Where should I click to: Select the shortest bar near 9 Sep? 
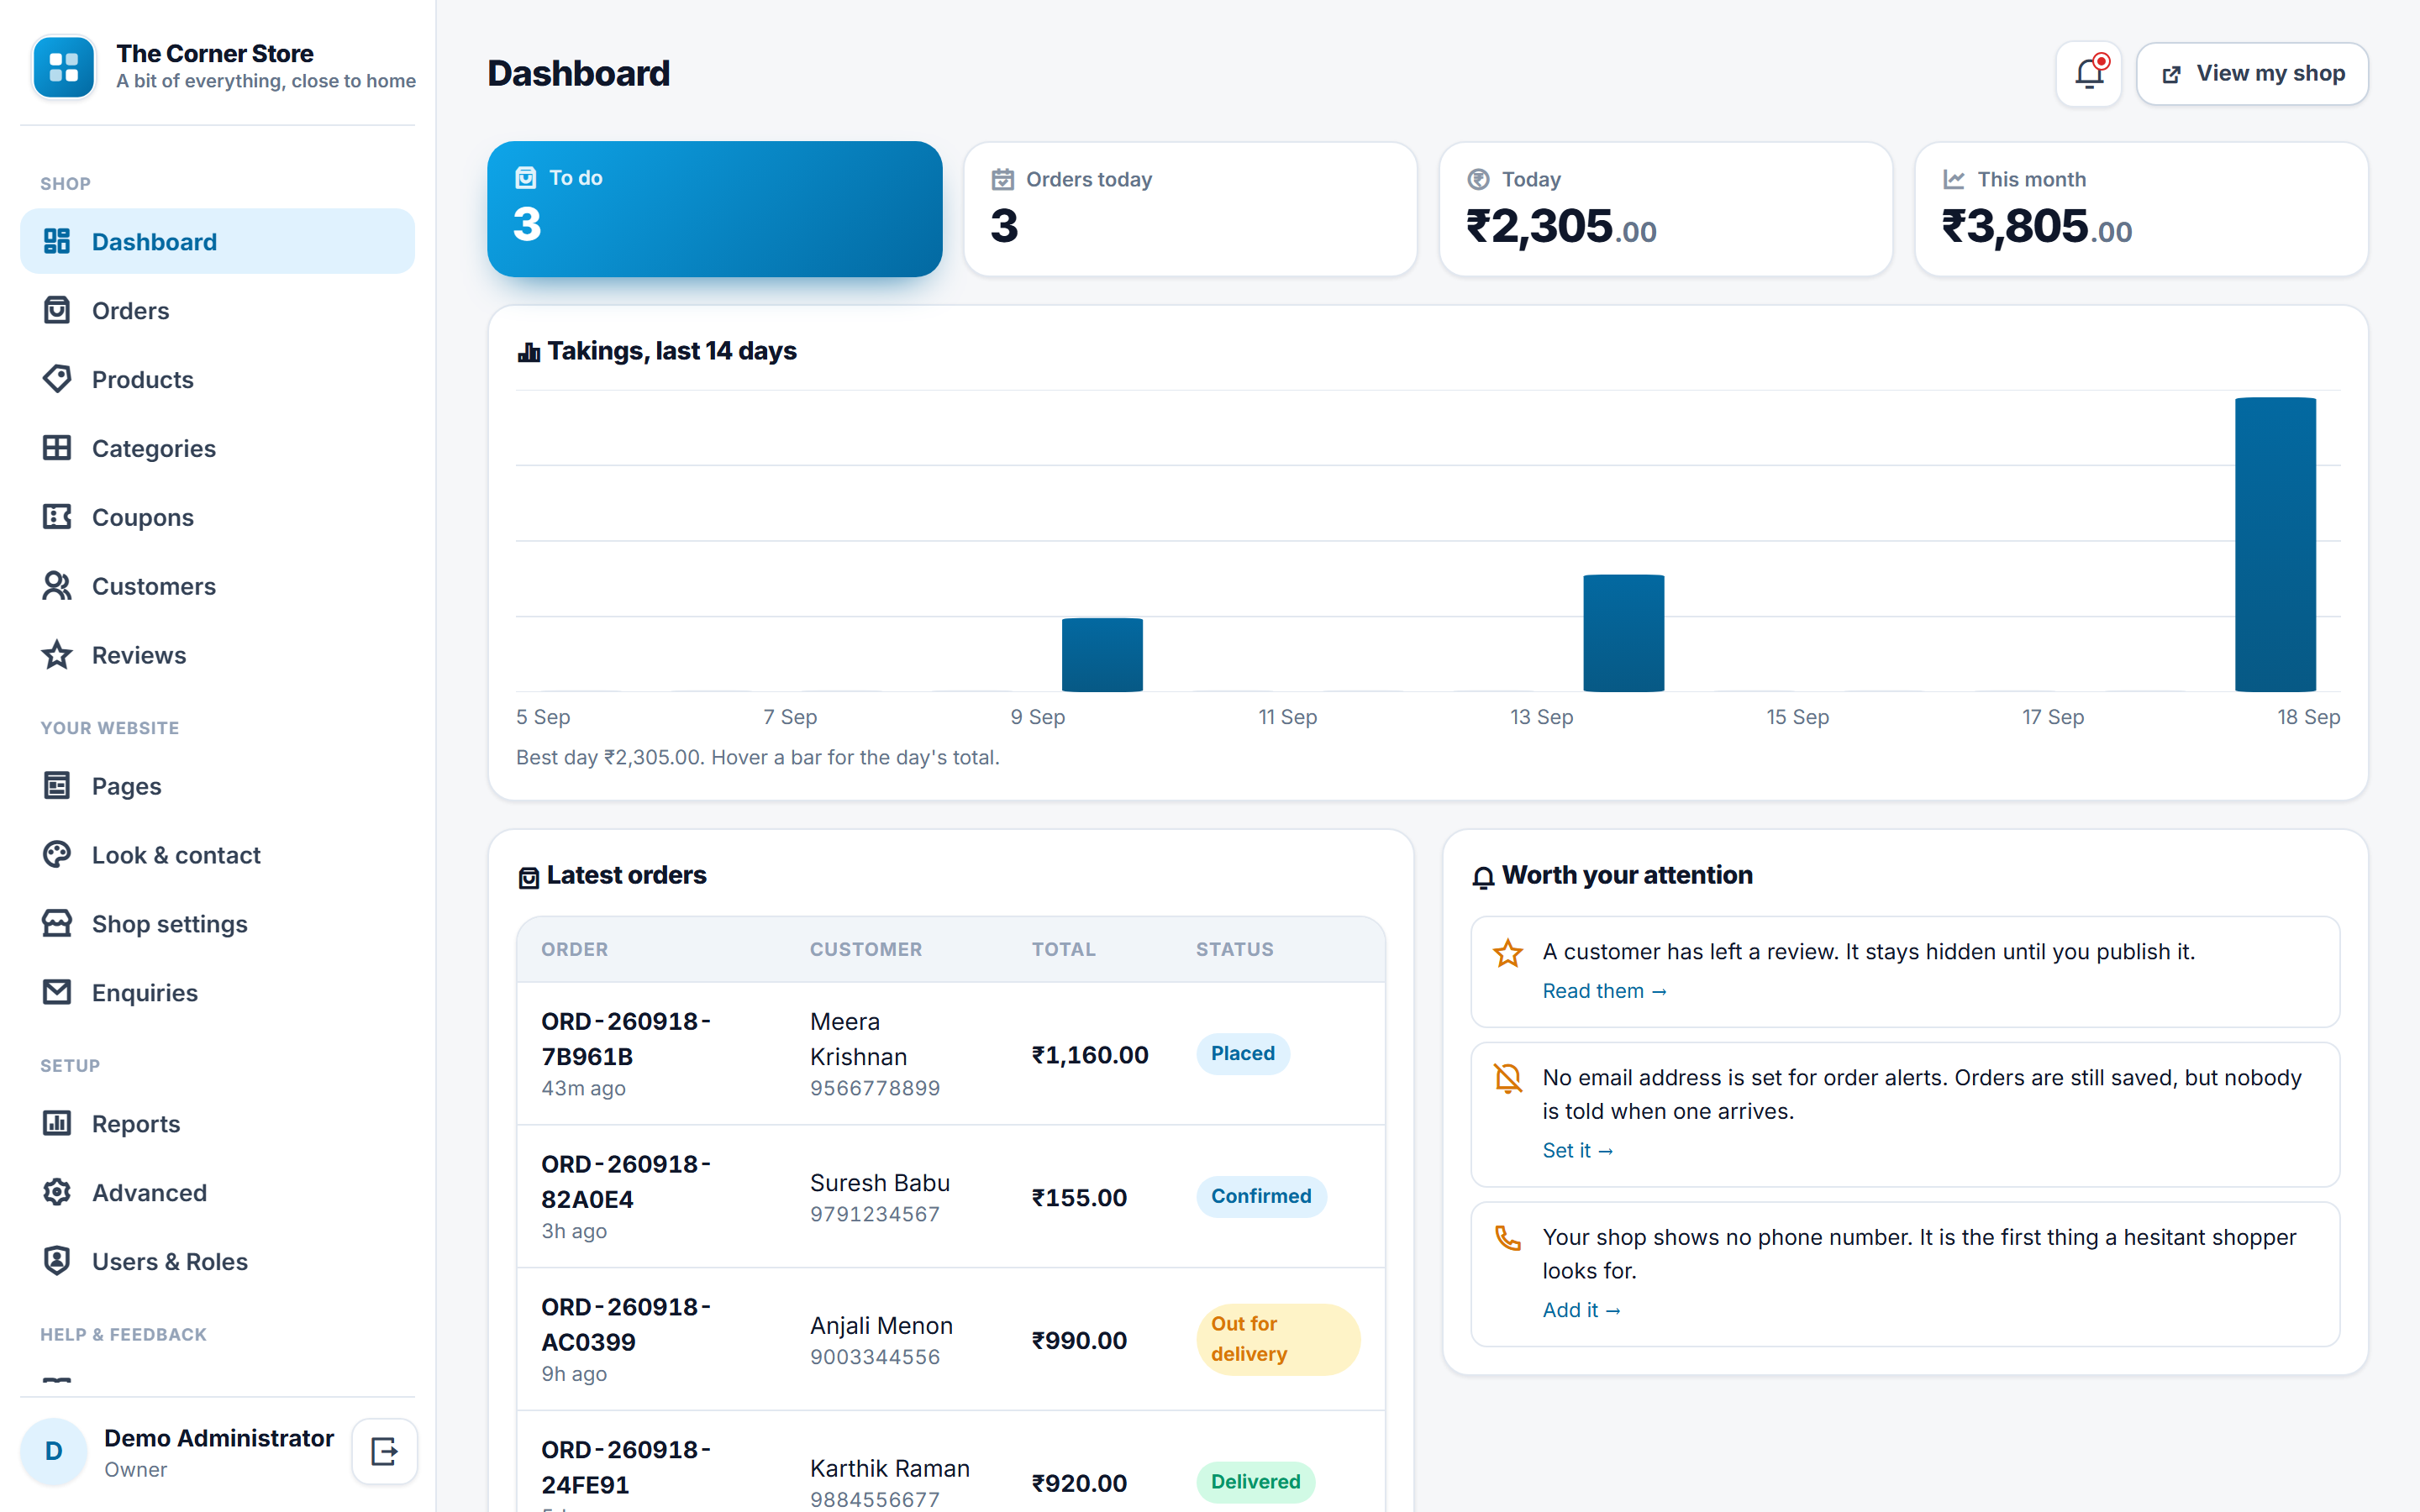click(1102, 655)
